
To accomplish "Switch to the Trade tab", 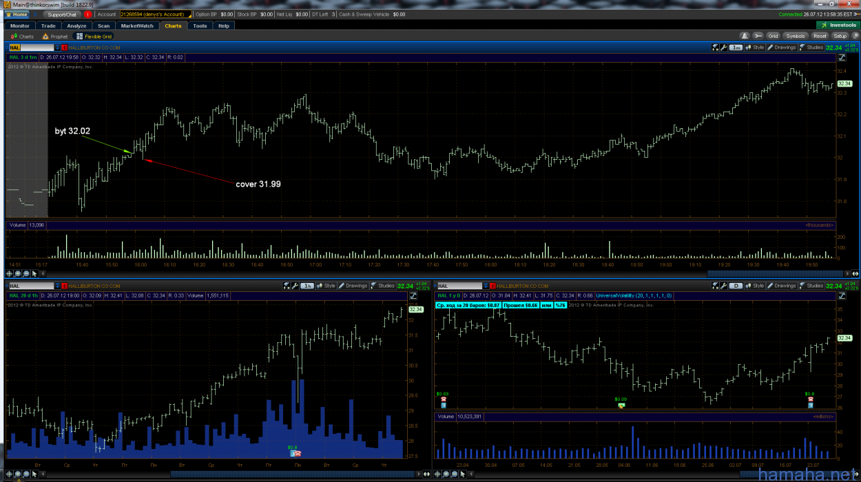I will [48, 25].
